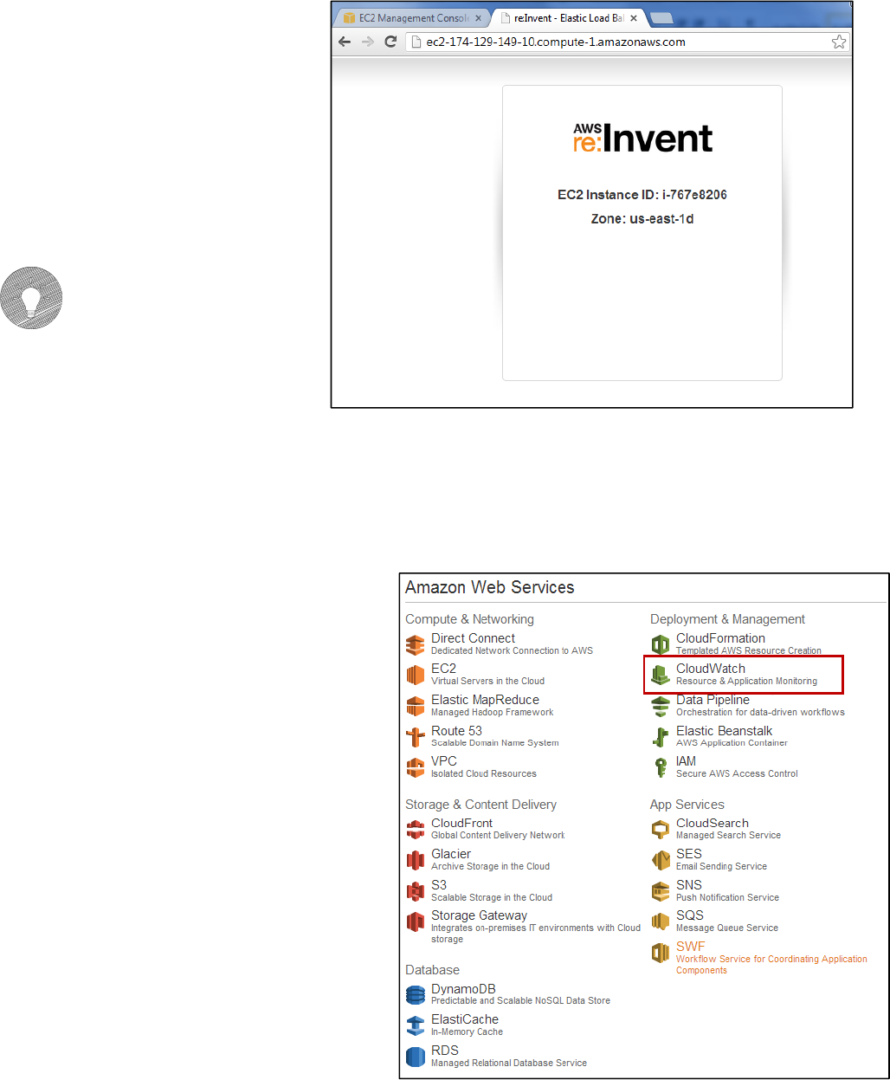
Task: Select the reInvent Elastic Load Balancer tab
Action: 568,18
